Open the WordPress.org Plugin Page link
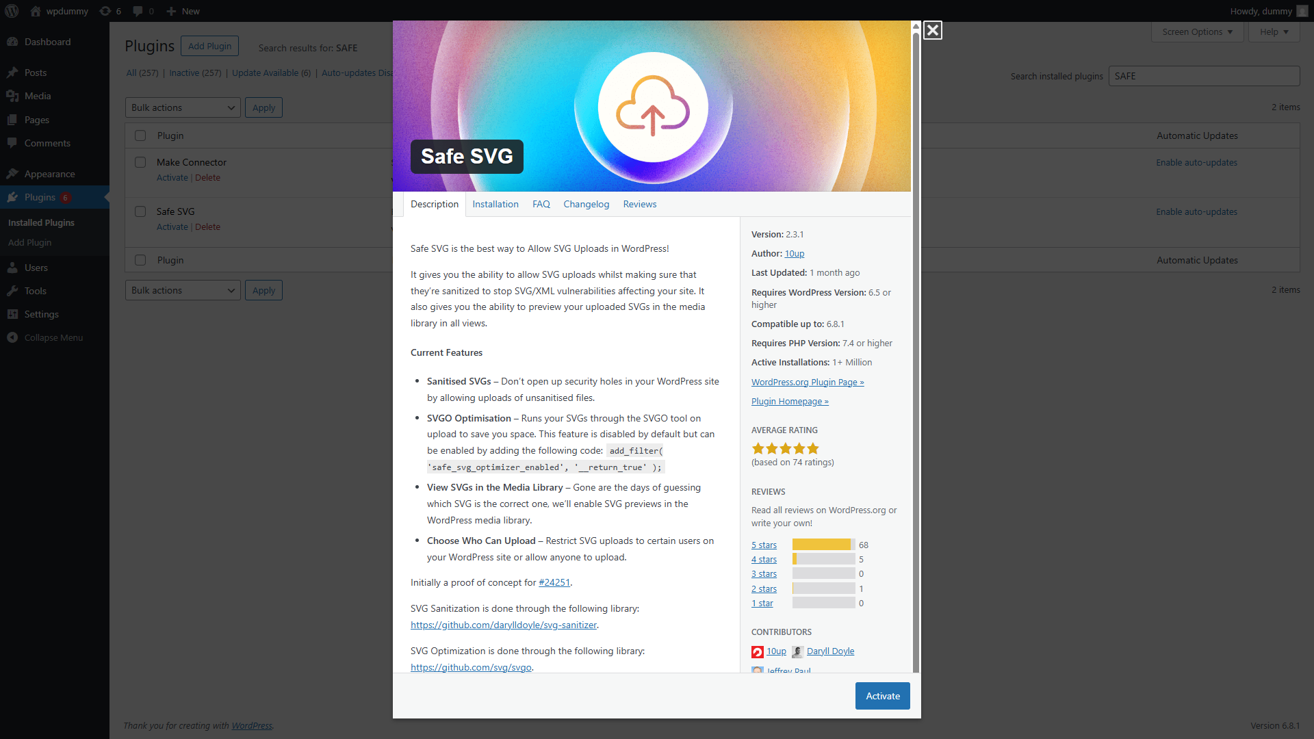Image resolution: width=1314 pixels, height=739 pixels. click(x=808, y=383)
